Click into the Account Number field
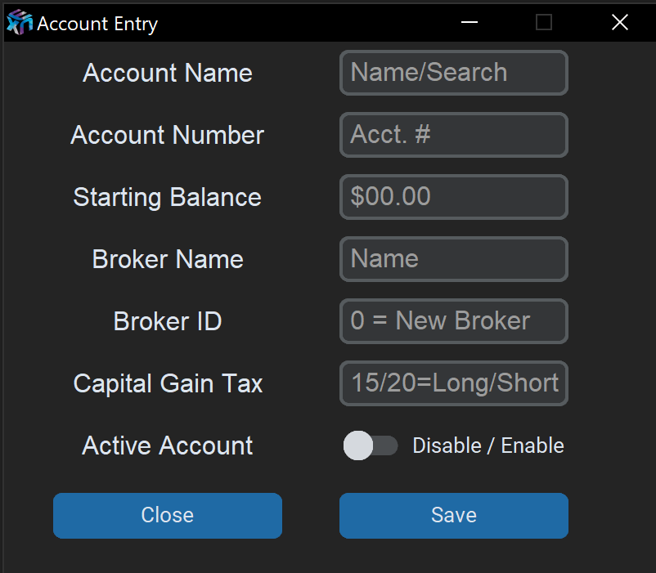Viewport: 656px width, 573px height. coord(453,135)
